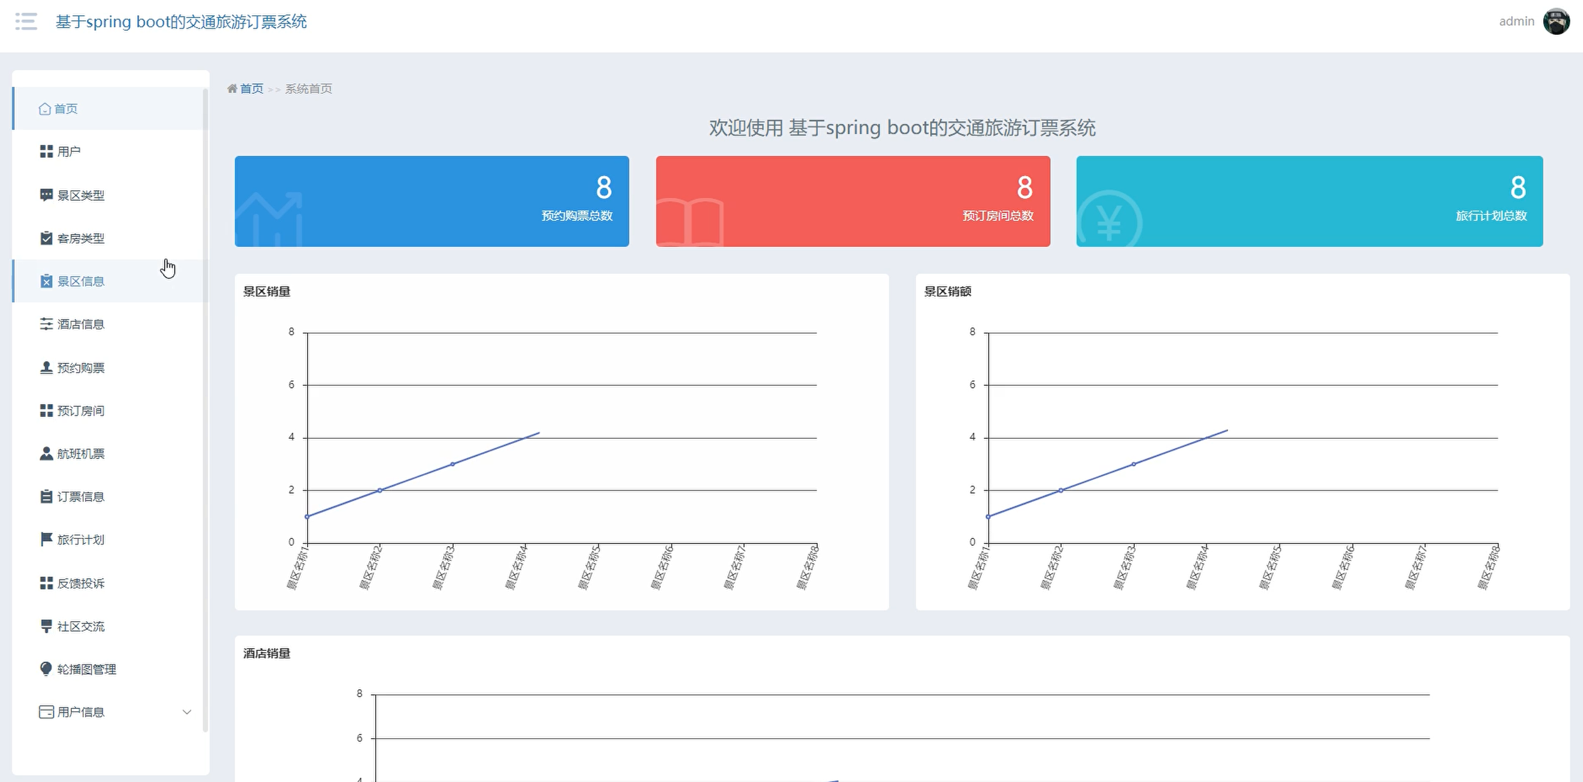Click the sidebar vertical scrollbar
Screen dimensions: 1583x782
tap(205, 410)
